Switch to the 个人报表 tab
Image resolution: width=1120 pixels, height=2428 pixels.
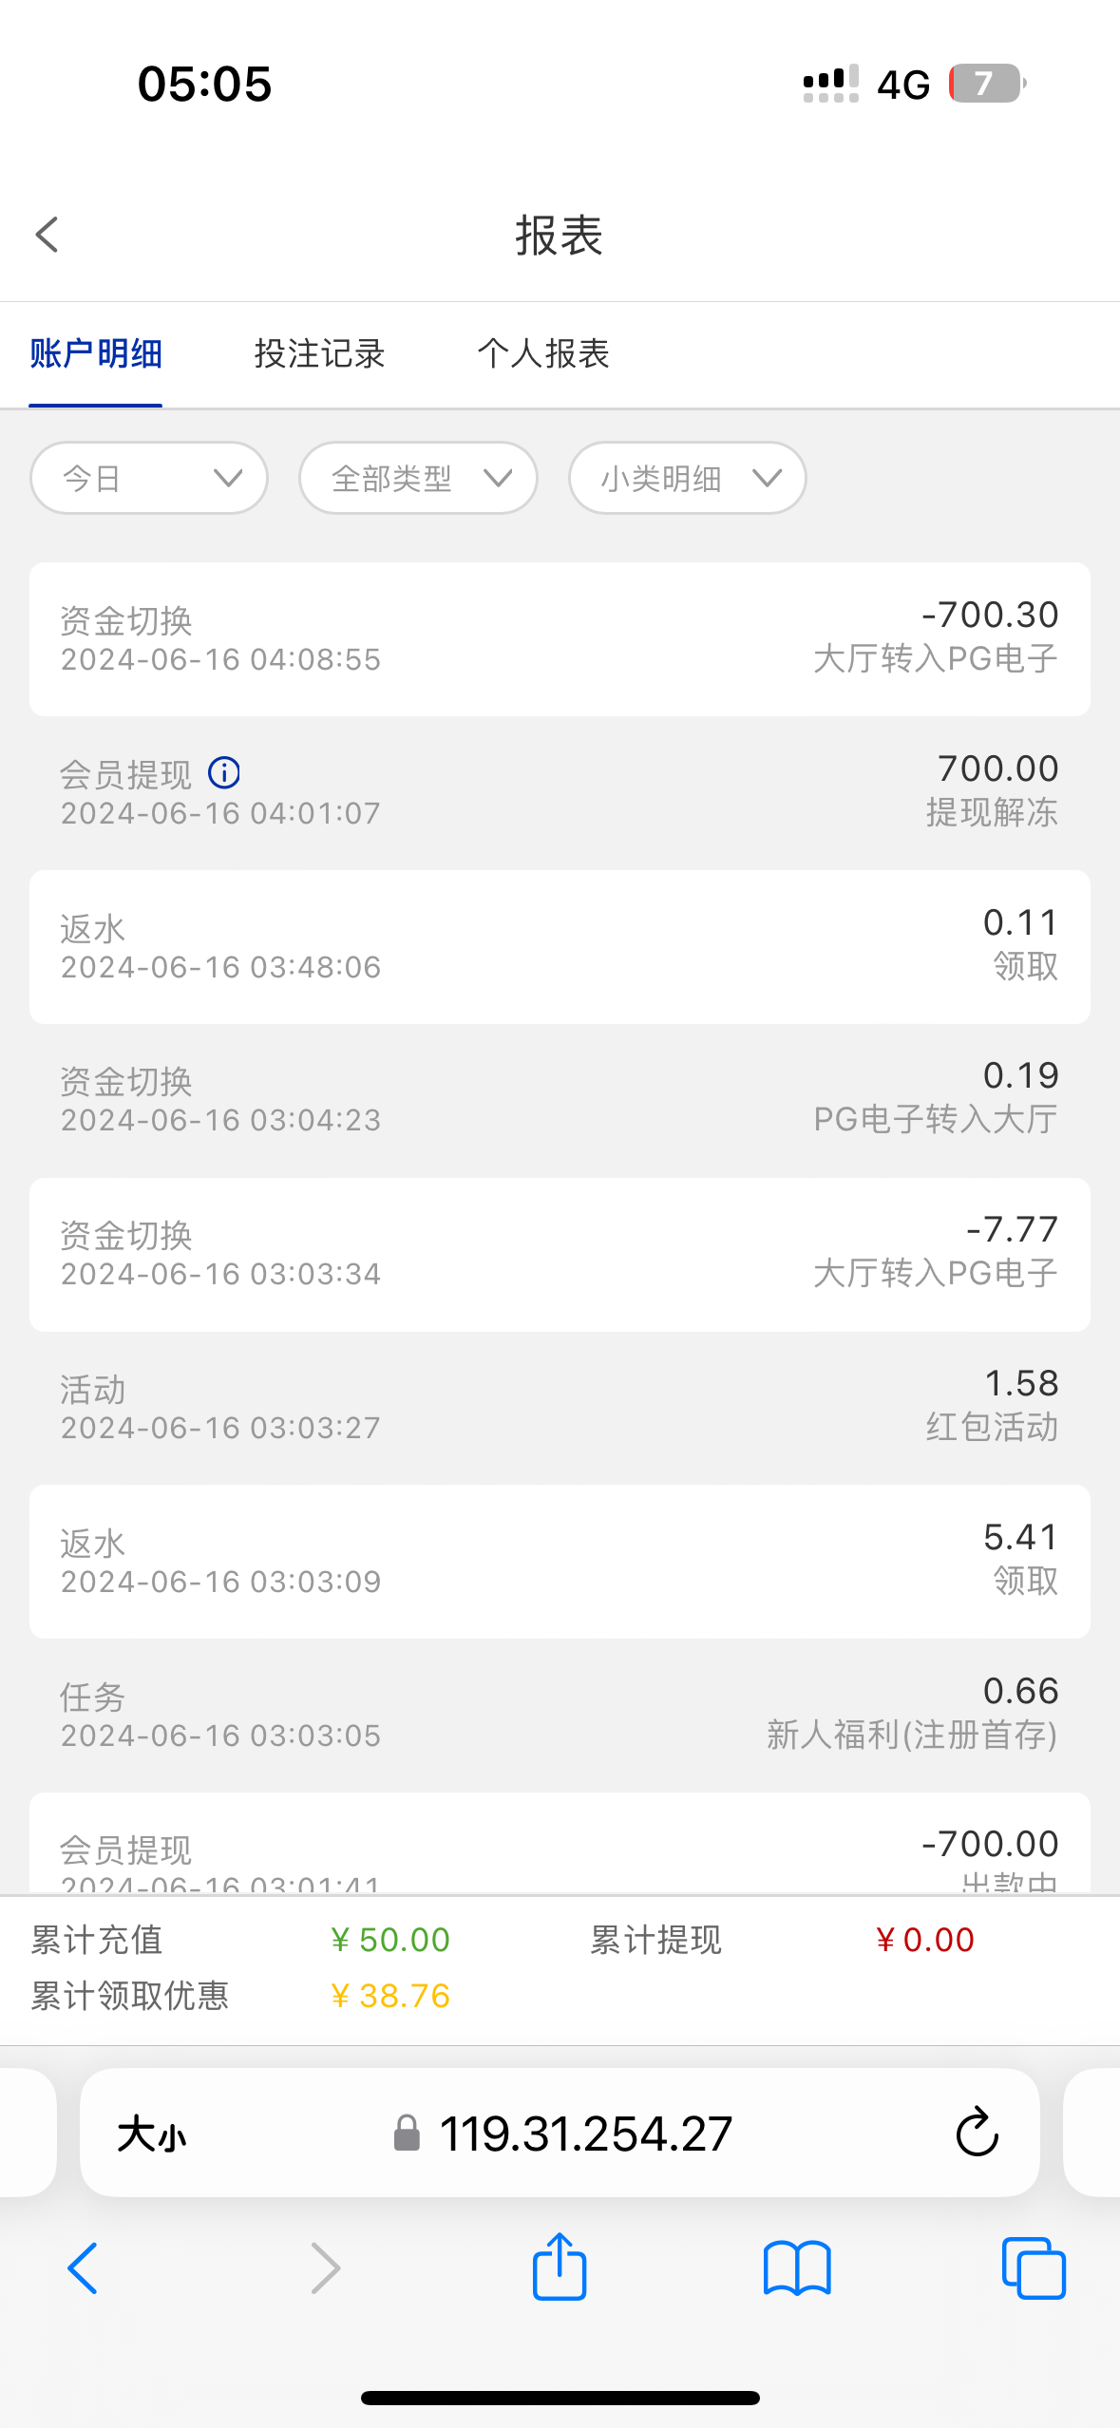[543, 353]
